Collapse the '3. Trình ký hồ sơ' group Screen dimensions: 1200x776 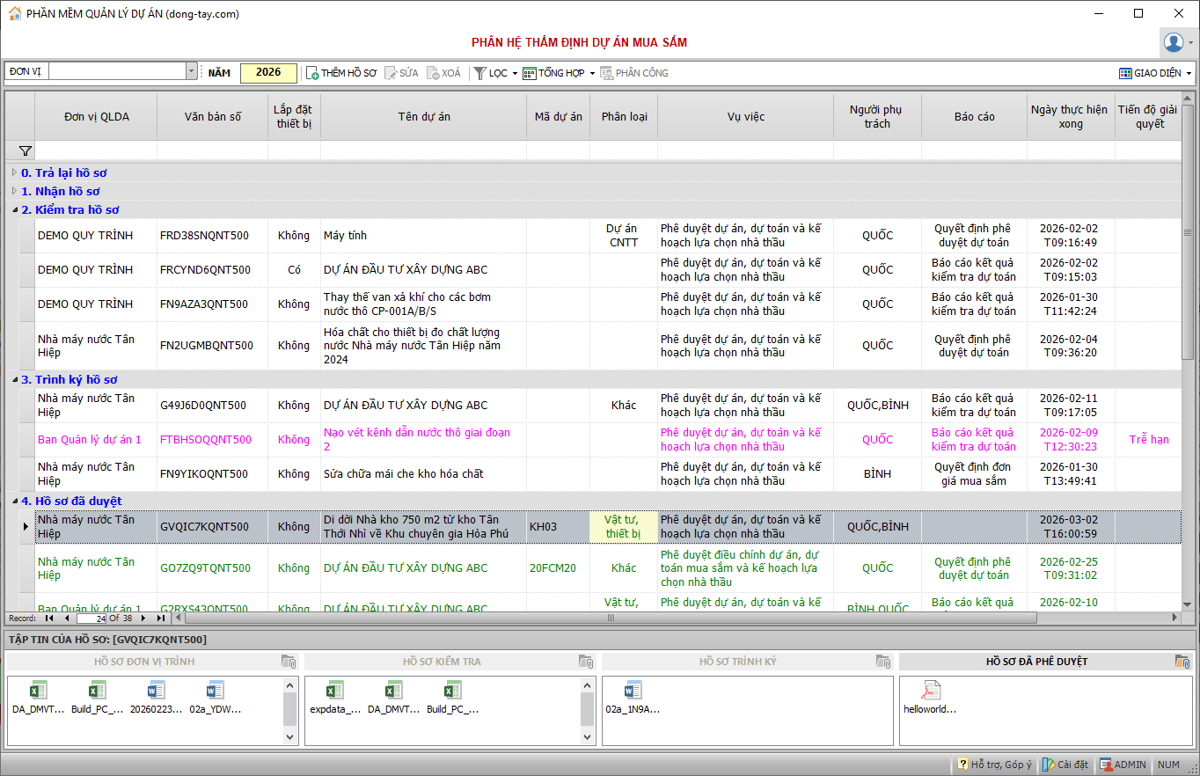14,379
